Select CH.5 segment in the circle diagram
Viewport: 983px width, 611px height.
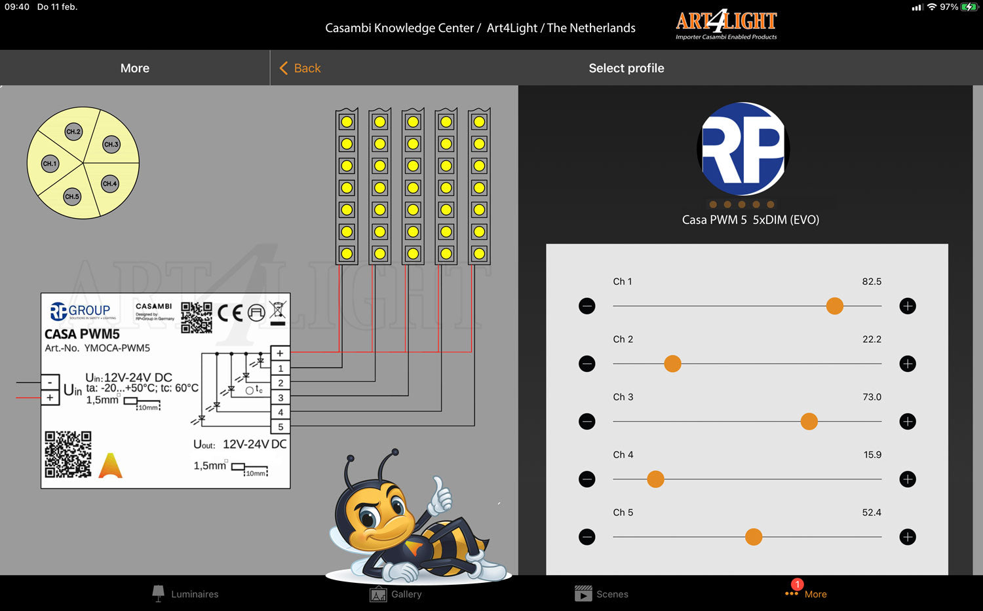[x=72, y=196]
